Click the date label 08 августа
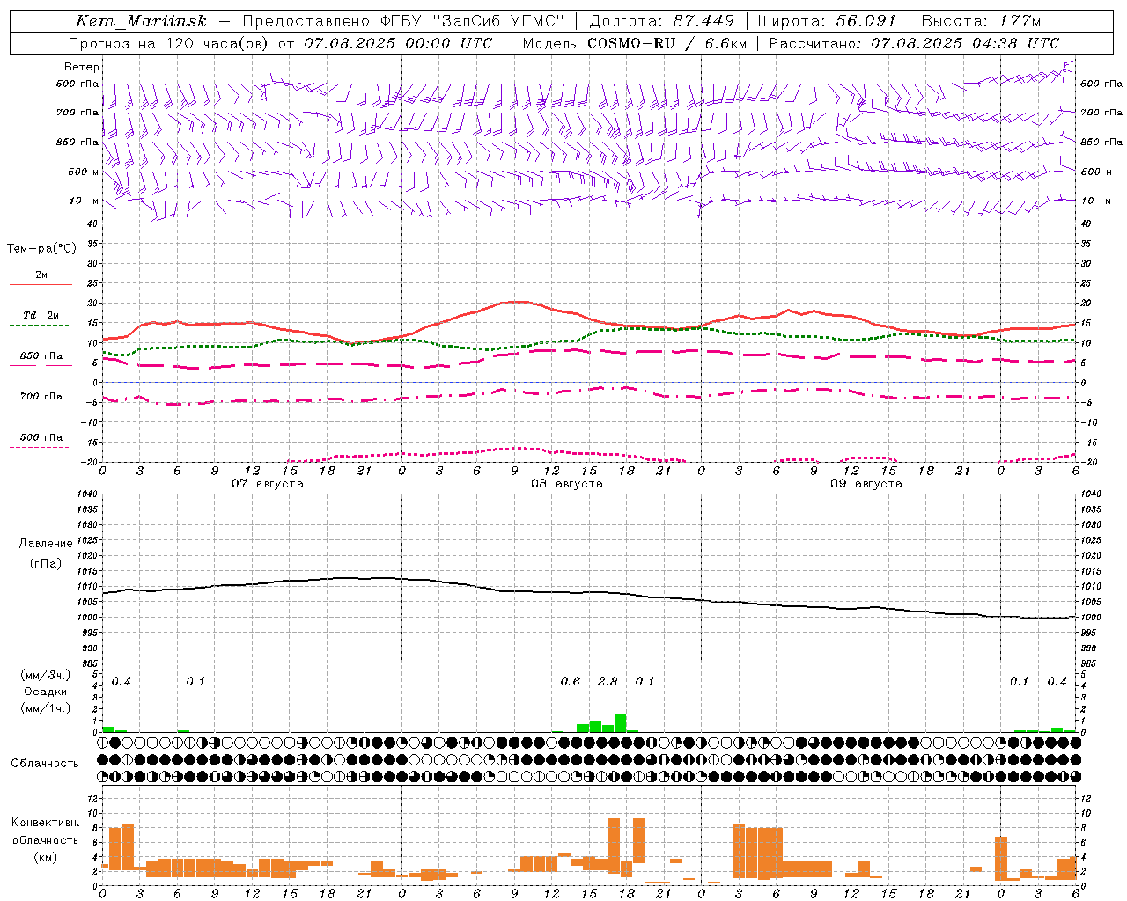 567,484
